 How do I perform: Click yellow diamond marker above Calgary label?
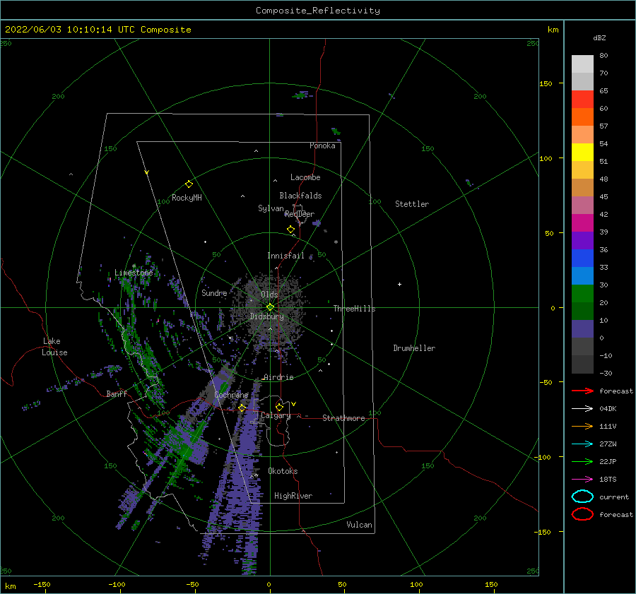(x=279, y=407)
